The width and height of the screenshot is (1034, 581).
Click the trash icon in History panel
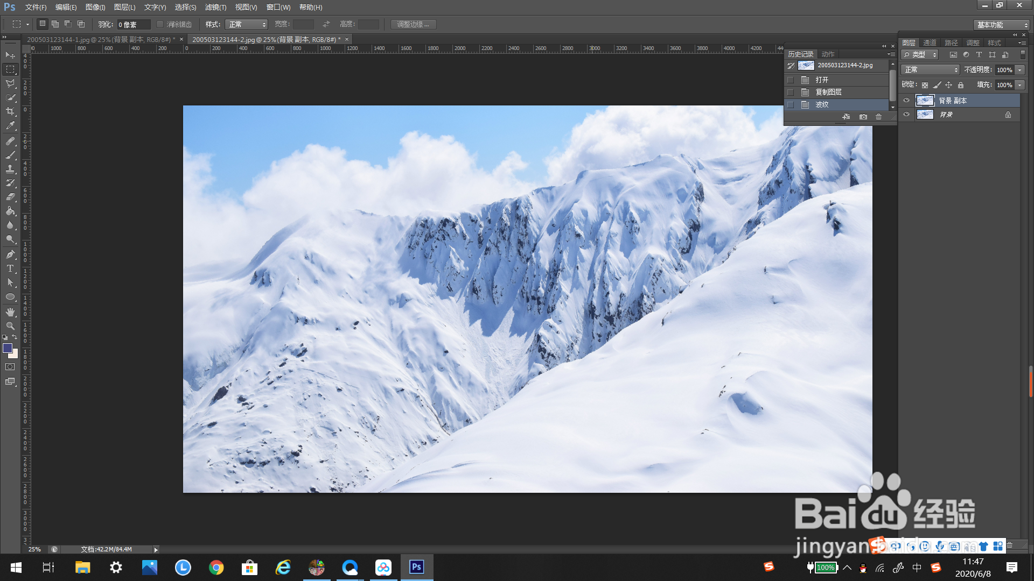coord(878,117)
